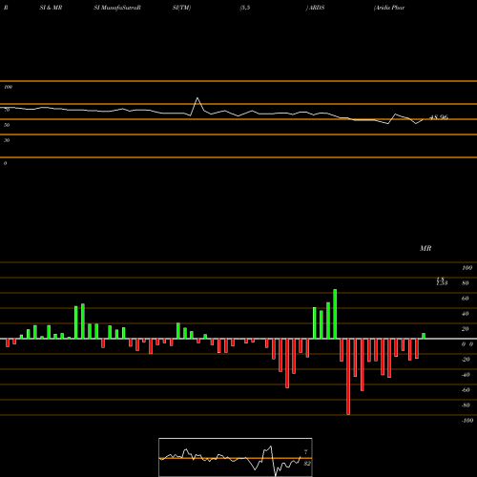Click the last small green bar at right
The height and width of the screenshot is (477, 477).
coord(424,336)
